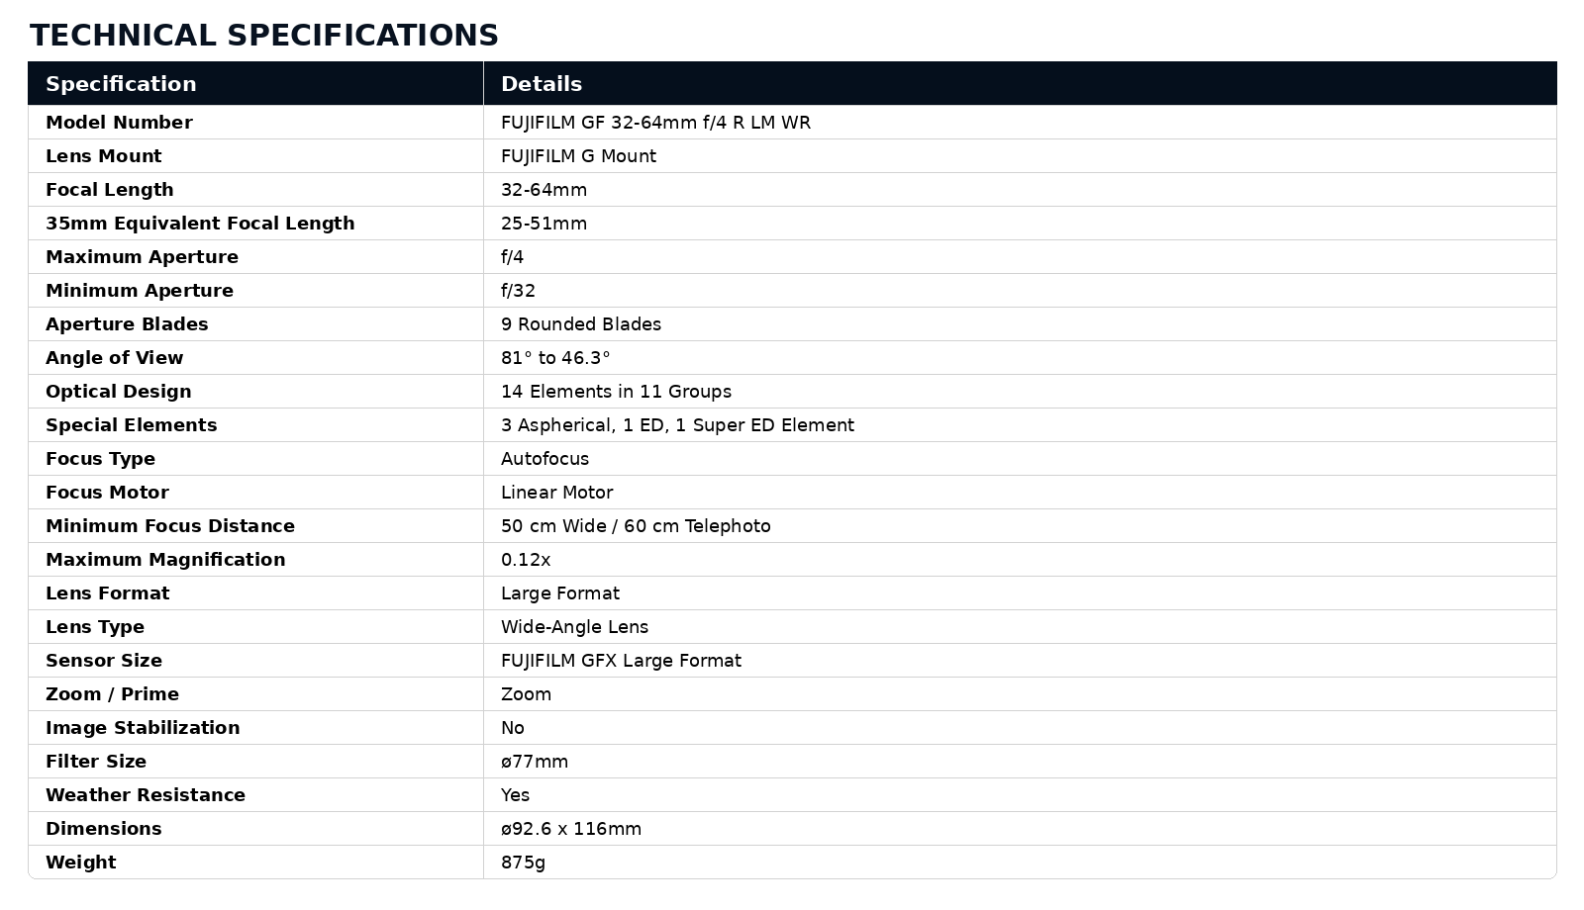Click the Specification column header
This screenshot has width=1584, height=910.
pyautogui.click(x=121, y=84)
